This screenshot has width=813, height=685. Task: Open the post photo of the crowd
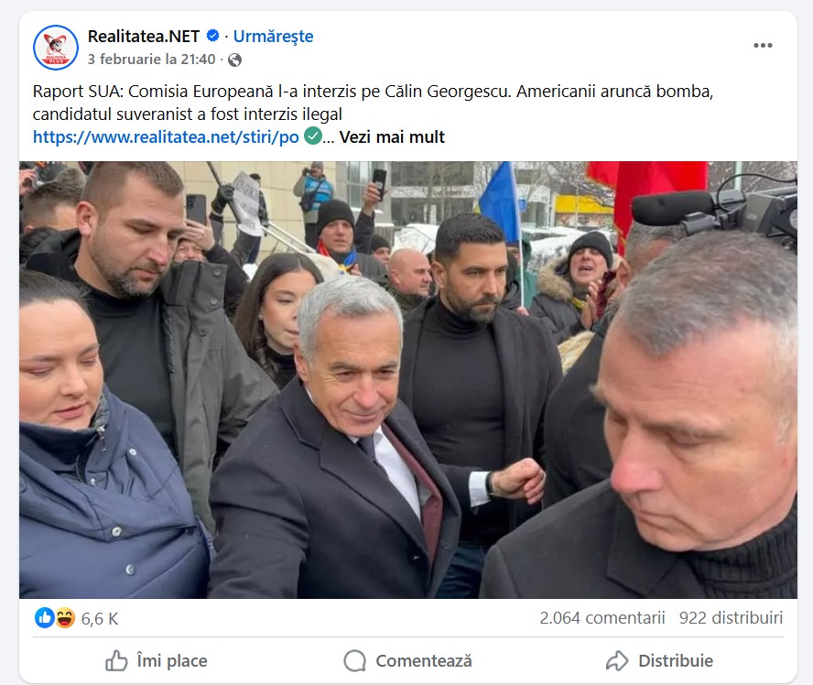click(408, 379)
